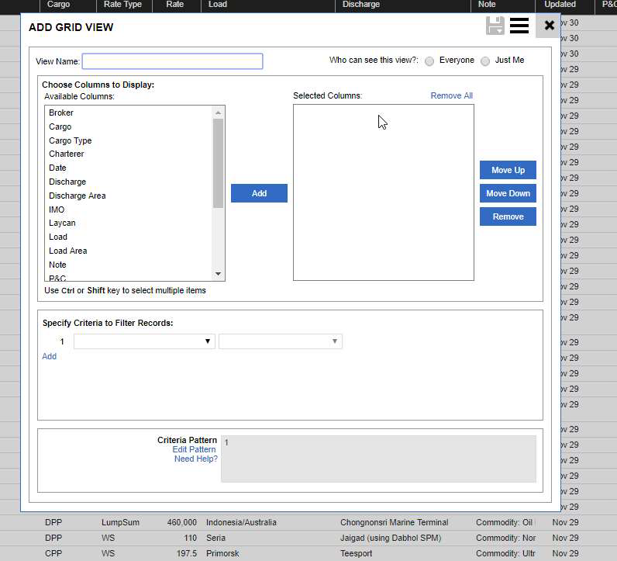Click the Add criteria link

[x=50, y=357]
